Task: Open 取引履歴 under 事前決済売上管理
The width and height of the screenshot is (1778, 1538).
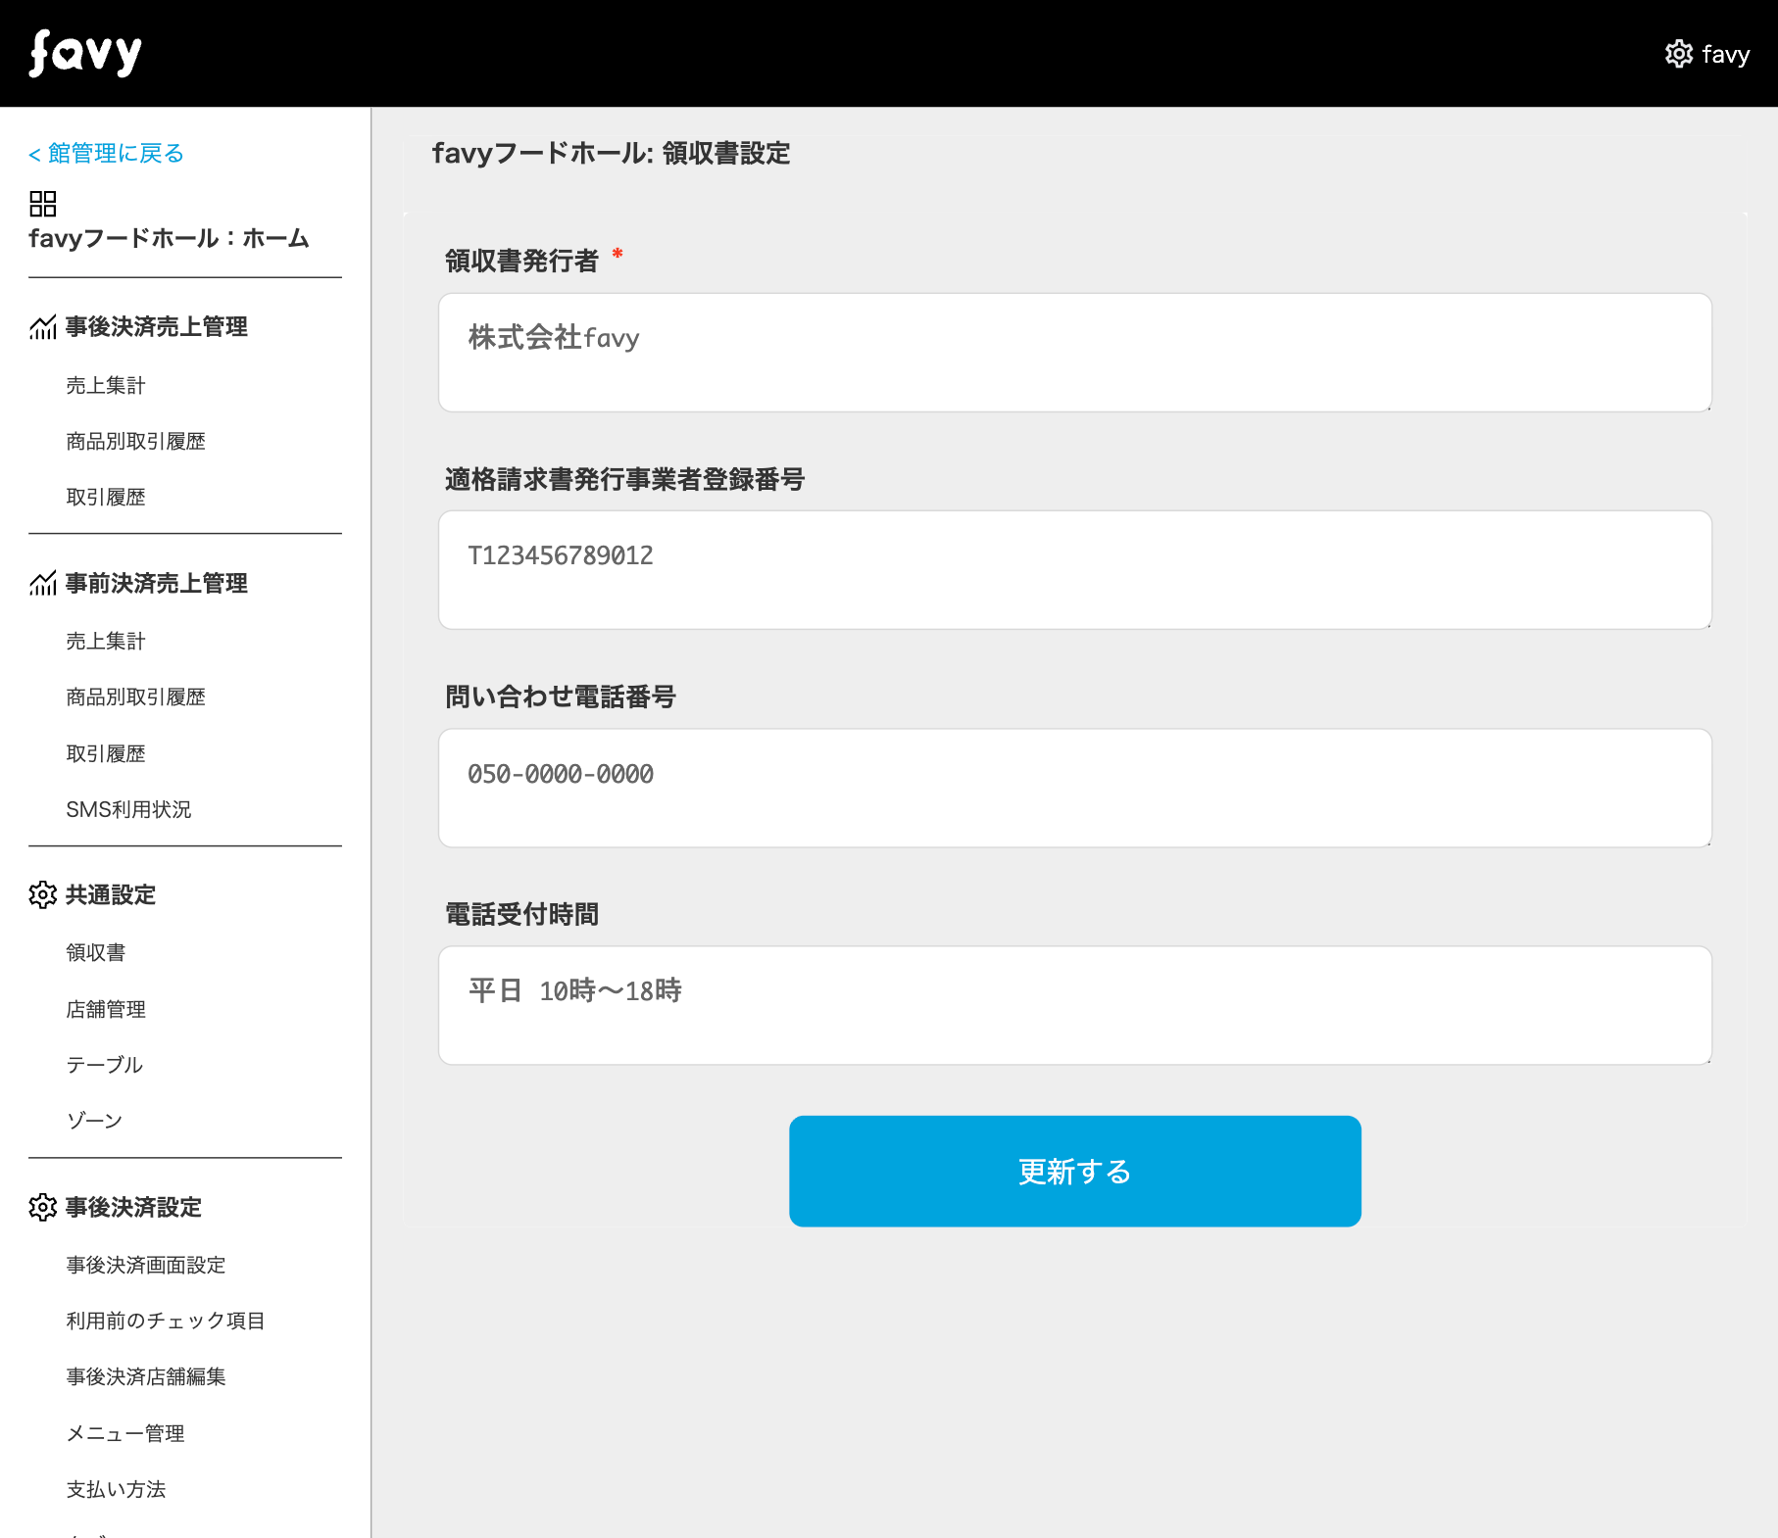Action: 106,754
